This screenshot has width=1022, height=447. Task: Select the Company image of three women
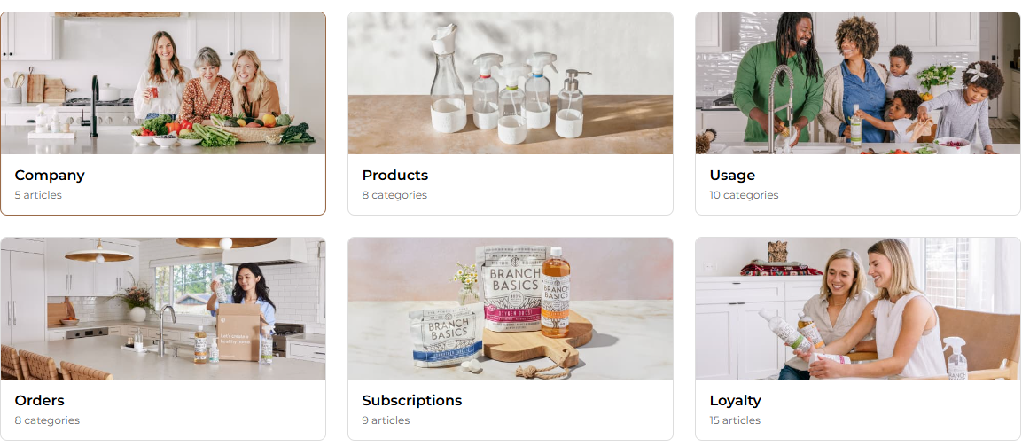tap(163, 83)
